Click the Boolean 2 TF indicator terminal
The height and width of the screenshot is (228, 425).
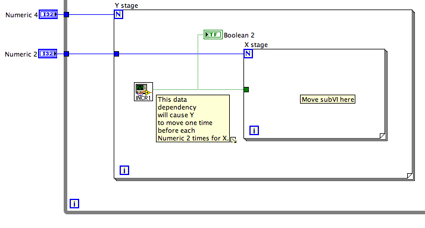213,35
